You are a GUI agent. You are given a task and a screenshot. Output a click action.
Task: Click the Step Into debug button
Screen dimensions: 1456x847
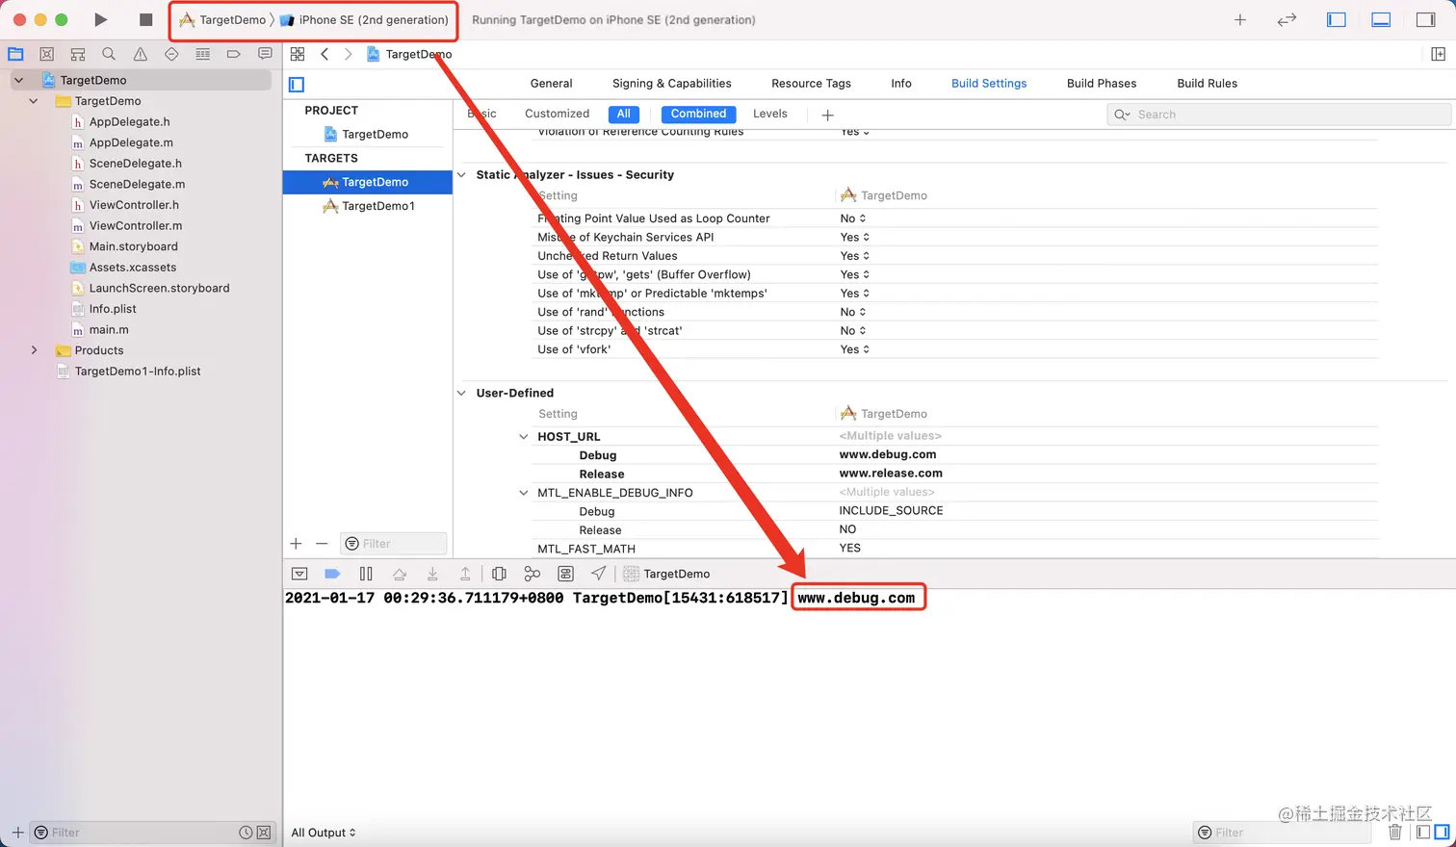pos(432,574)
